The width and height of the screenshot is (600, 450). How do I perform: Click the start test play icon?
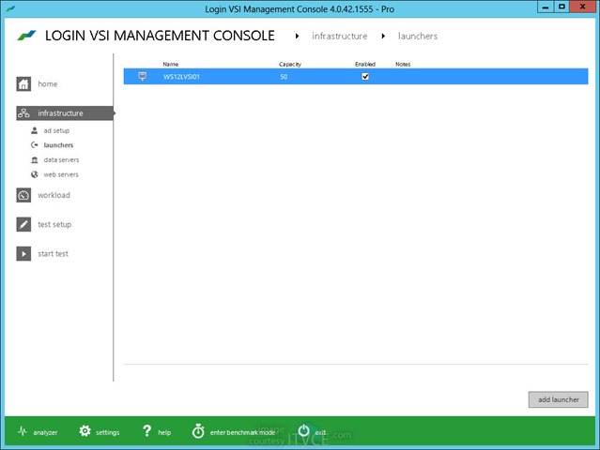(x=23, y=254)
